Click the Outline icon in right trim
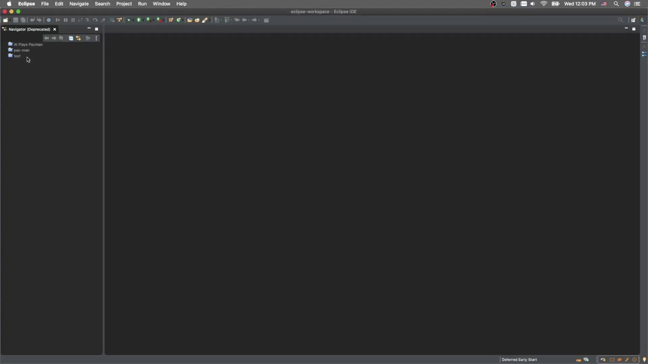648x364 pixels. tap(644, 54)
